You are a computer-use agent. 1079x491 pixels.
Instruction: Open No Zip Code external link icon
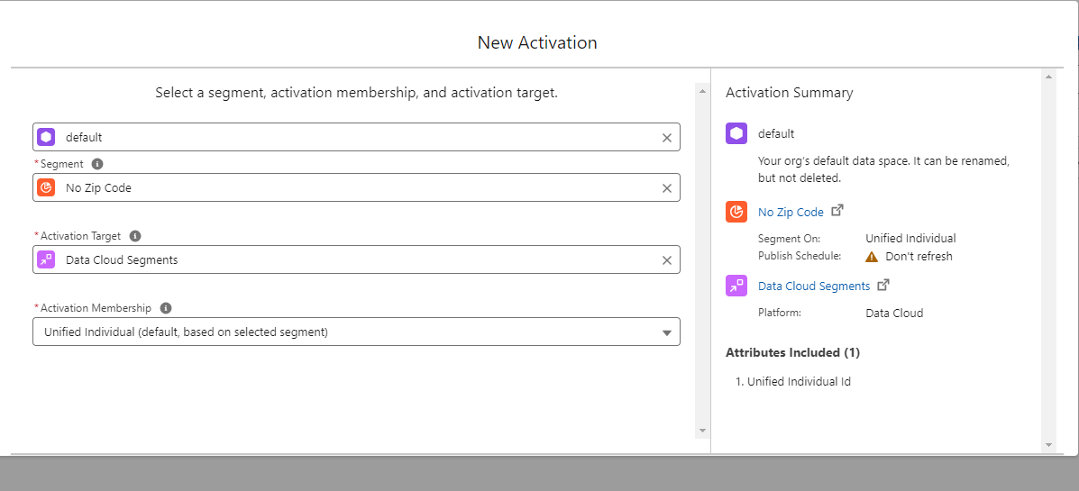[837, 211]
